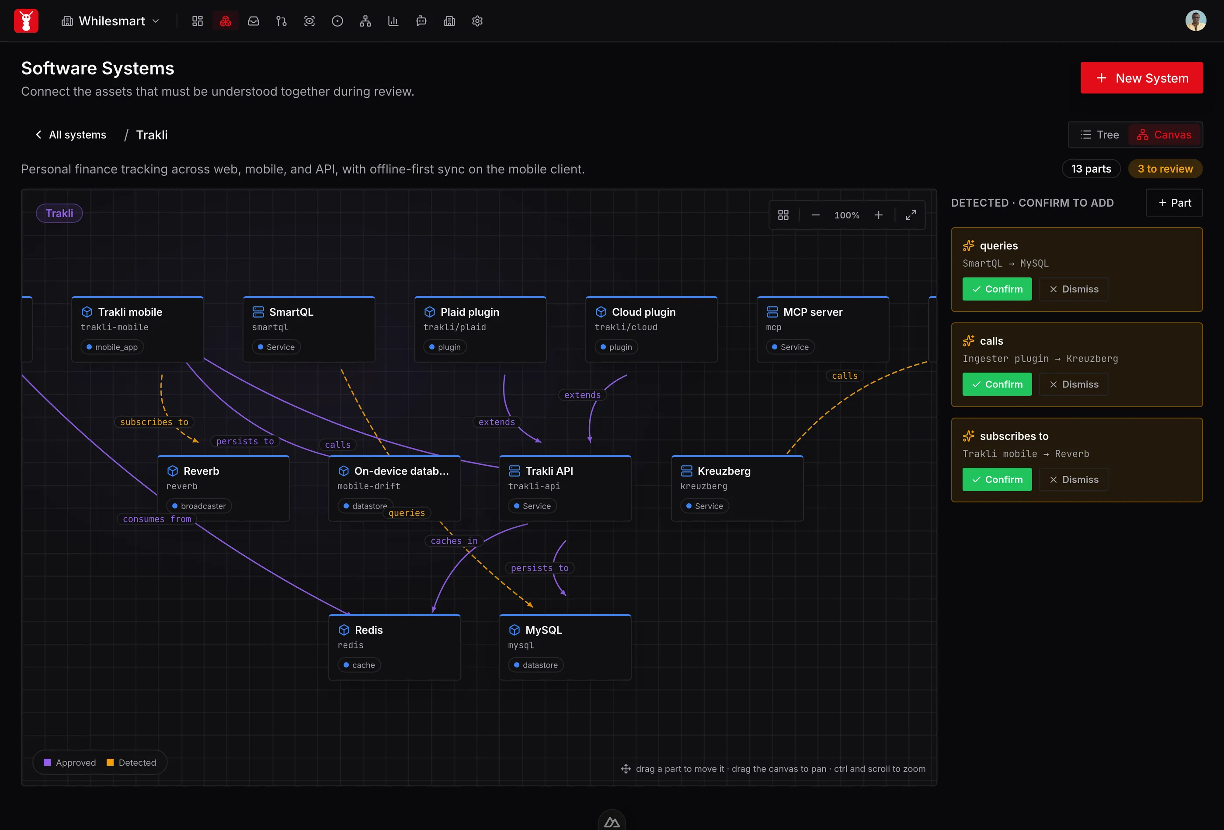1224x830 pixels.
Task: Select the Reverb node
Action: click(223, 488)
